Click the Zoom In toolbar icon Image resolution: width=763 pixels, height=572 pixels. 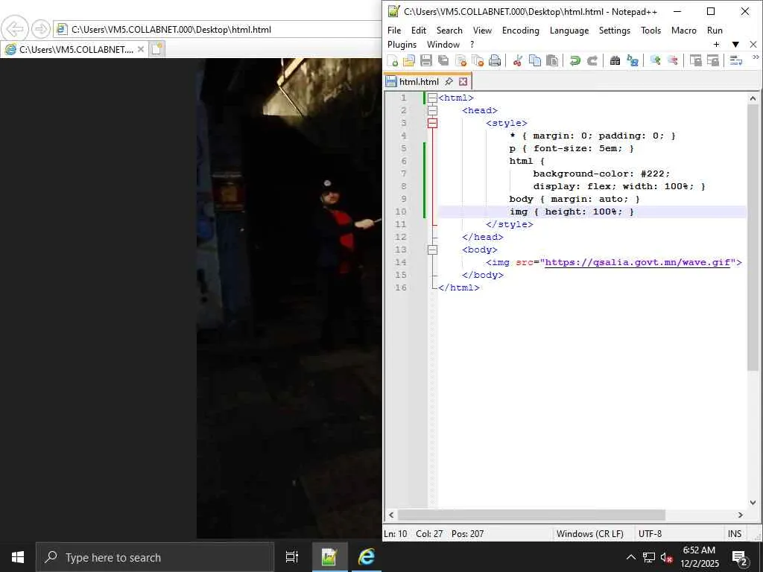655,61
